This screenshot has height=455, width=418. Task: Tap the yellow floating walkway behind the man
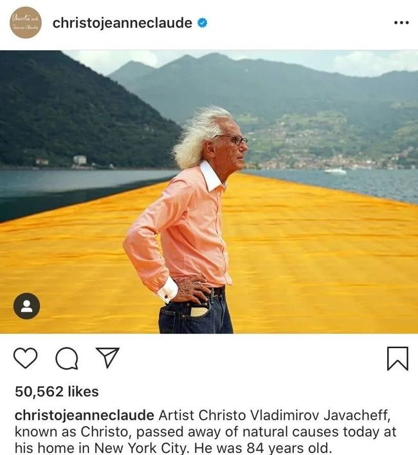click(x=319, y=255)
